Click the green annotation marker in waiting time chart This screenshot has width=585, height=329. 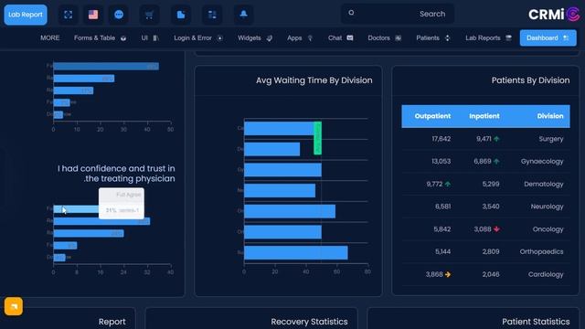(x=317, y=138)
